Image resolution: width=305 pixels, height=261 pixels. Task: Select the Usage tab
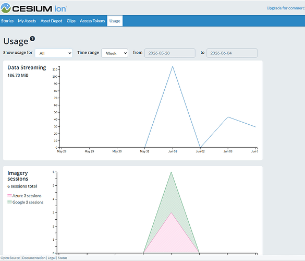click(x=115, y=21)
